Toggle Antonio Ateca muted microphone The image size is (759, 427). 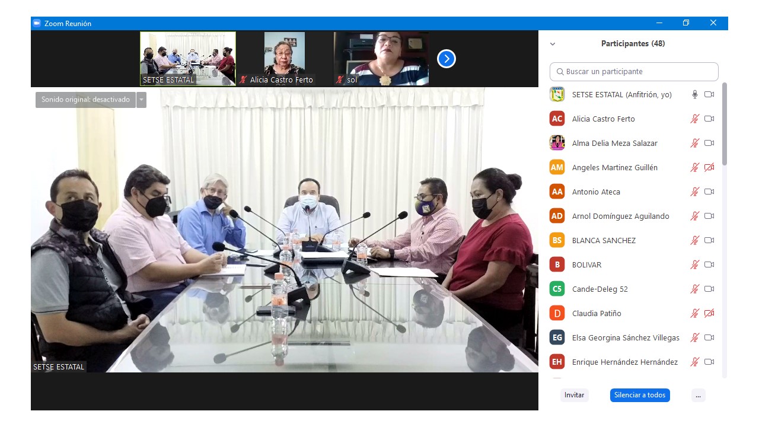(x=695, y=192)
